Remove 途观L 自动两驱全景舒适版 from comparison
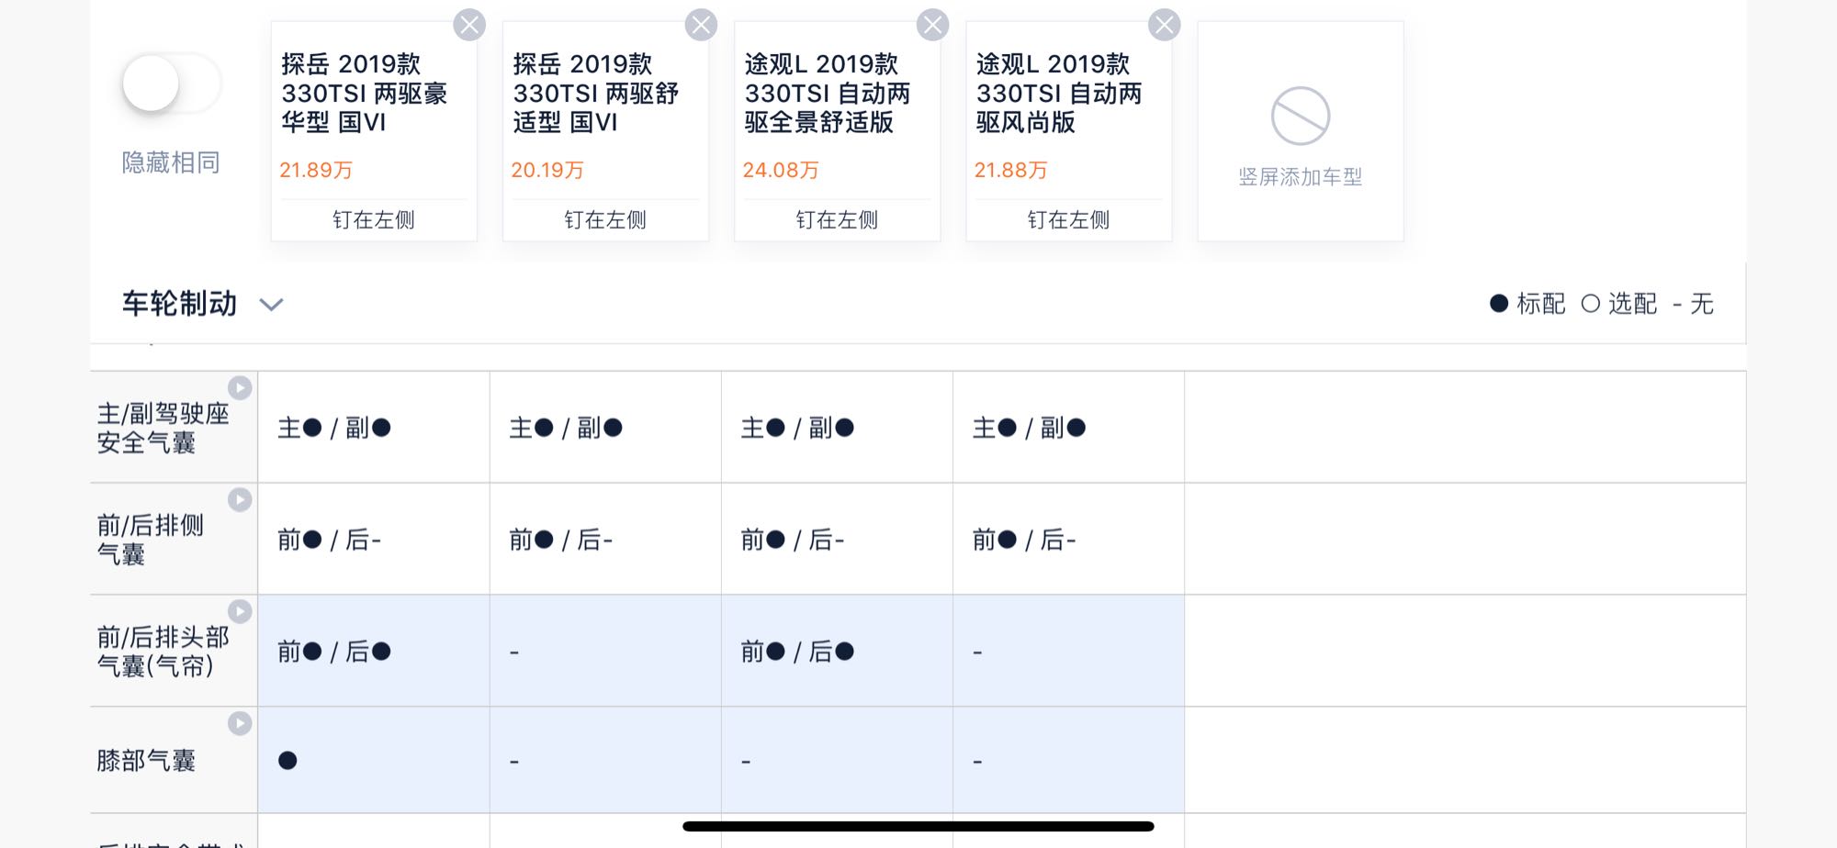Image resolution: width=1837 pixels, height=848 pixels. (x=932, y=25)
